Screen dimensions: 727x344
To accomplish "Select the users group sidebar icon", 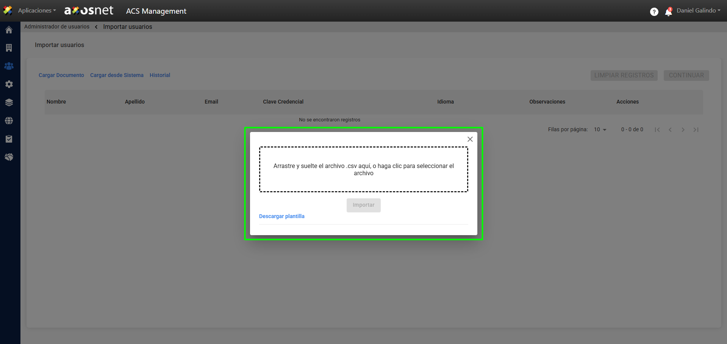I will (9, 66).
